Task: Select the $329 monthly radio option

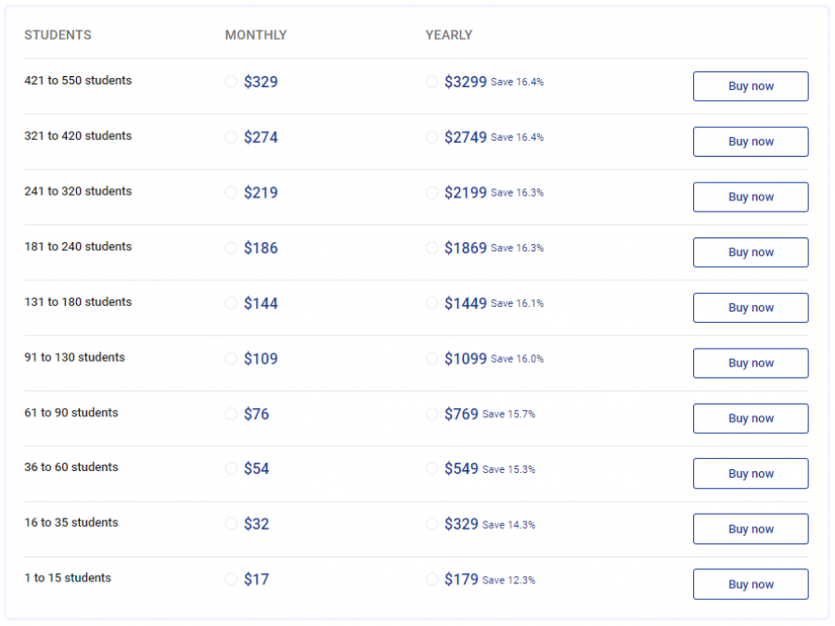Action: [231, 82]
